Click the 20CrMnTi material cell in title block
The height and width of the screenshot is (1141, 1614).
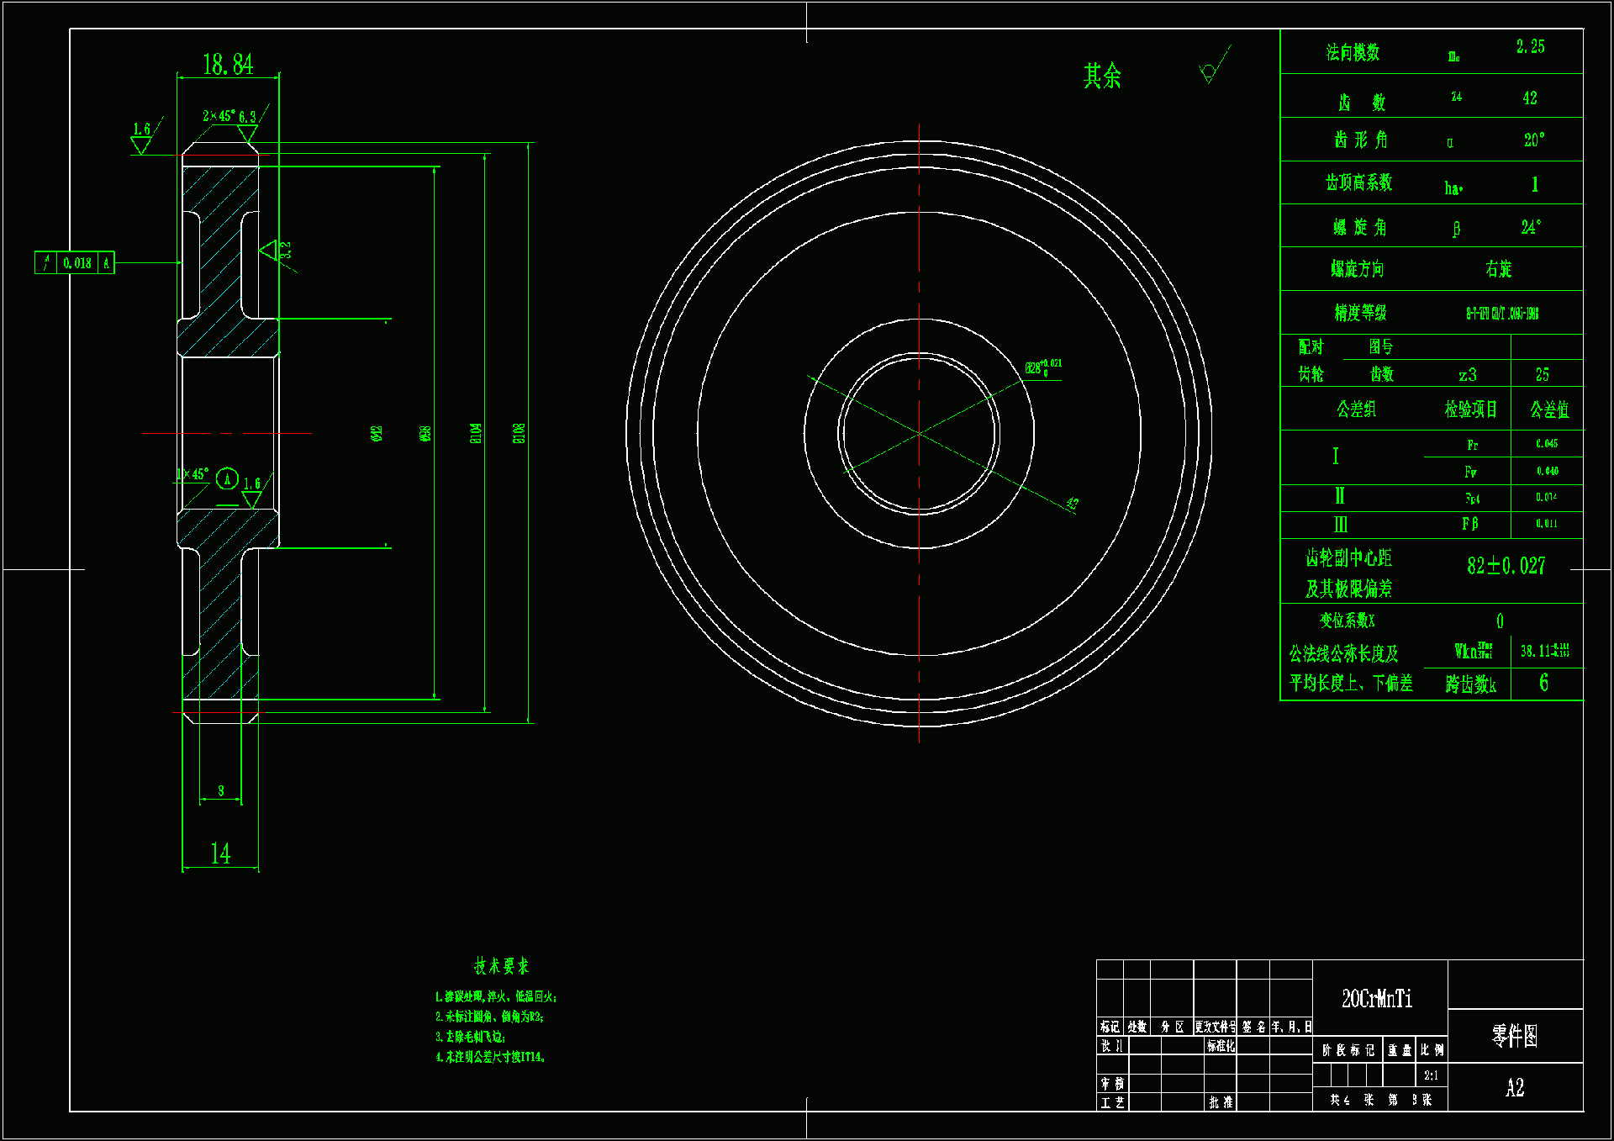pyautogui.click(x=1377, y=999)
